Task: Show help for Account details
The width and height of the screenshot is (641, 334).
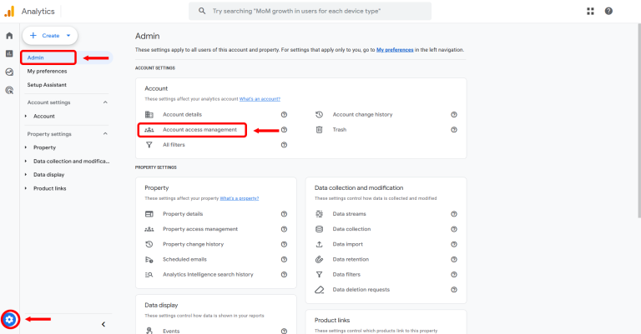Action: tap(284, 115)
